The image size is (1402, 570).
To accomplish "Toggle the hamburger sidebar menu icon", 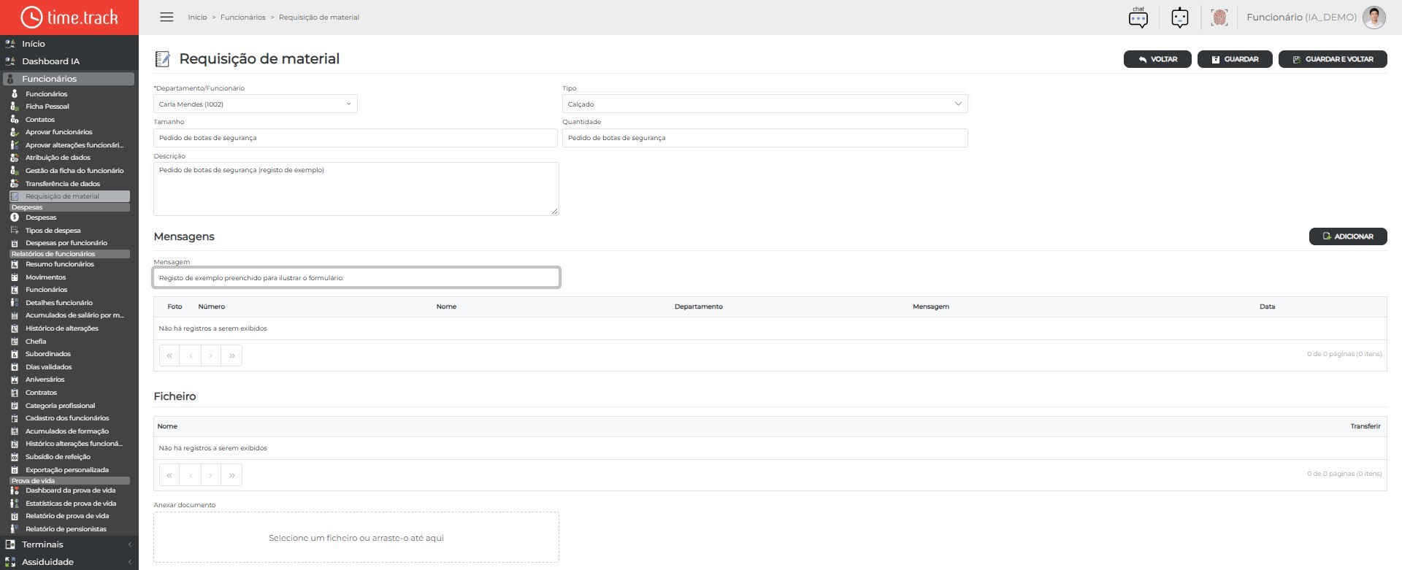I will pyautogui.click(x=166, y=17).
